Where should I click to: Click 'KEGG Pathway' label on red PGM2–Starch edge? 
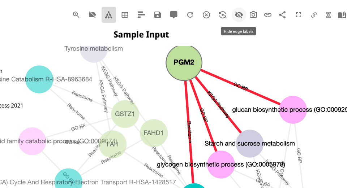(x=218, y=104)
